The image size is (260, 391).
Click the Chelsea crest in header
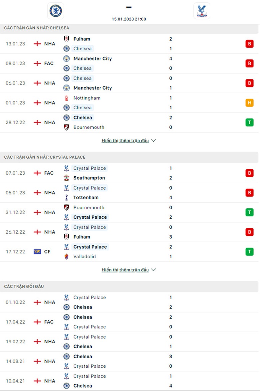click(56, 11)
